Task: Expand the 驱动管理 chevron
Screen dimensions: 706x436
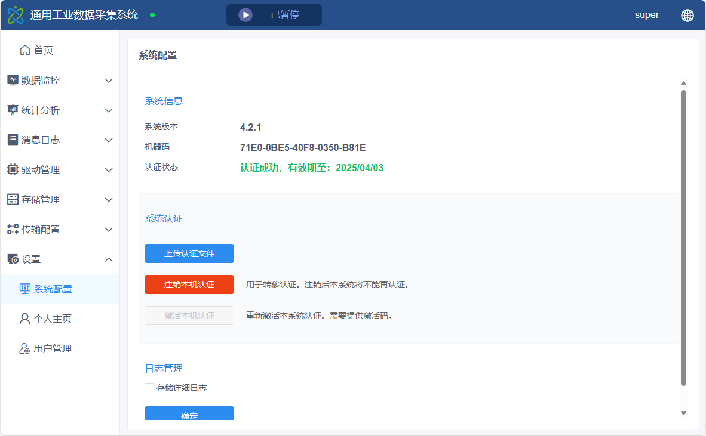Action: pos(109,170)
